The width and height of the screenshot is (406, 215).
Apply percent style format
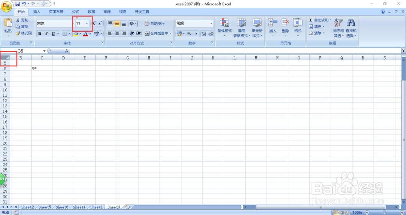[x=189, y=34]
